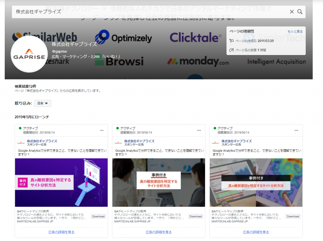Click Download button on second ad

(x=196, y=216)
